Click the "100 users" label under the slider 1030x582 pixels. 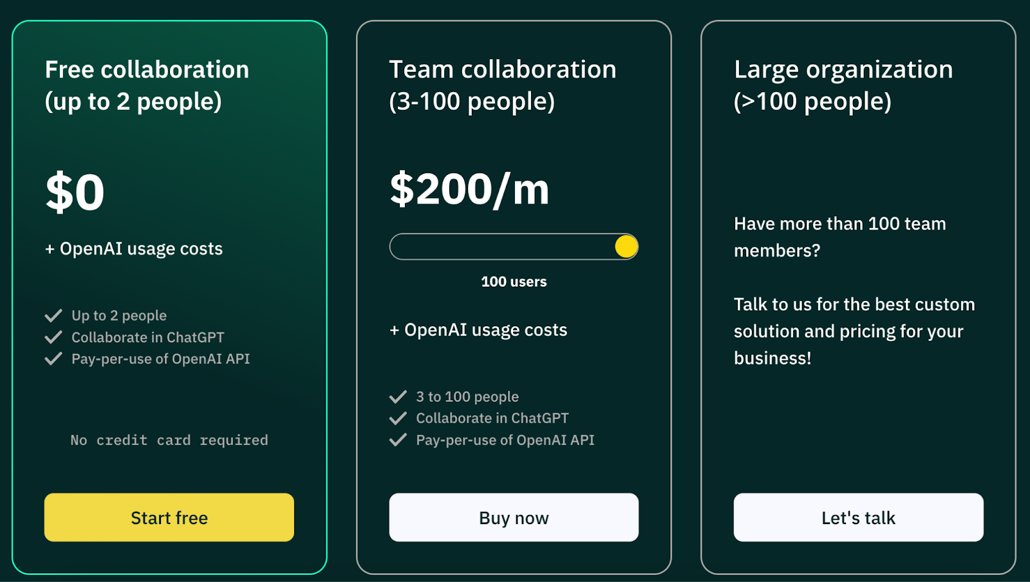point(514,282)
